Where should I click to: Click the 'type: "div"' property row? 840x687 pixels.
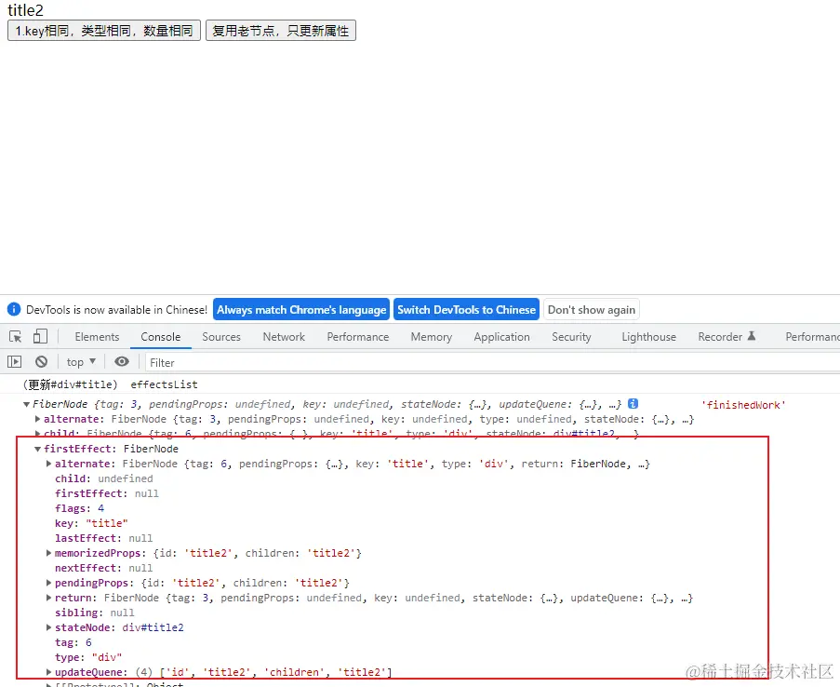click(88, 657)
